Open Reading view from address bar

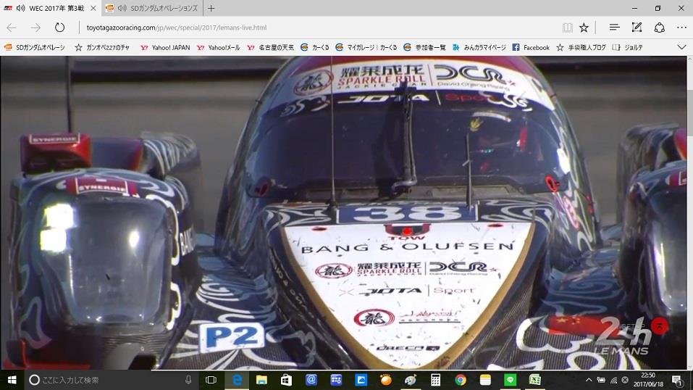[x=568, y=28]
